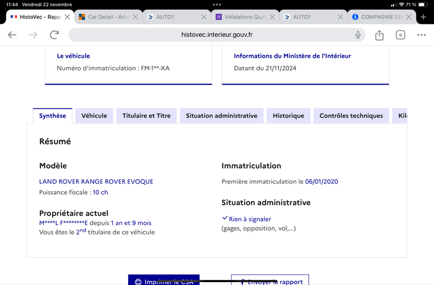The image size is (434, 285).
Task: Click the Datant du 21/11/2024 text
Action: tap(265, 68)
